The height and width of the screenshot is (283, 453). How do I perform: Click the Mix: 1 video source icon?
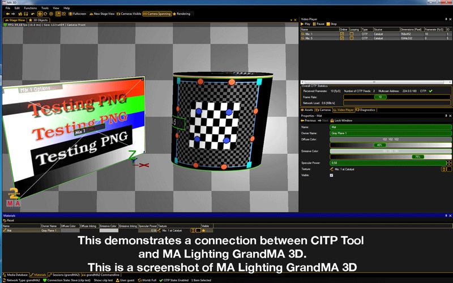click(303, 34)
